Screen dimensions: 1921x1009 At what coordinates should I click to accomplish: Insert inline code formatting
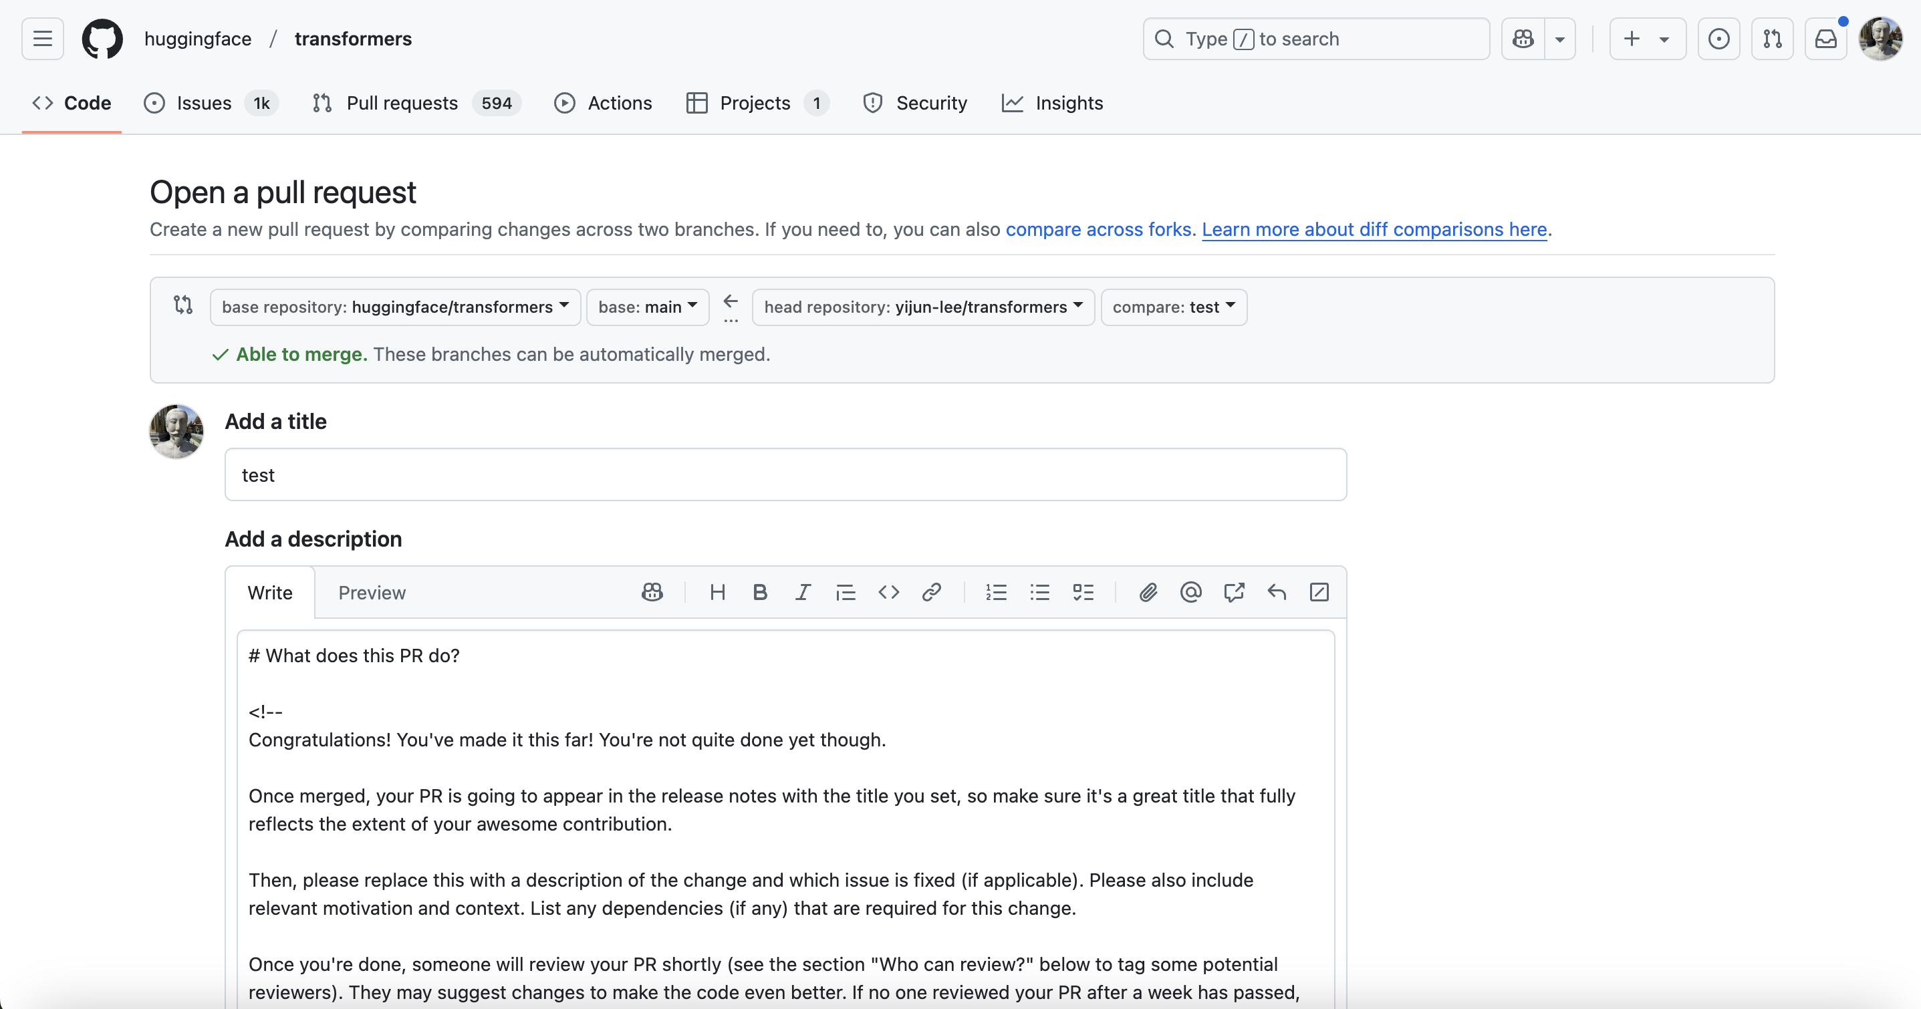(x=888, y=592)
